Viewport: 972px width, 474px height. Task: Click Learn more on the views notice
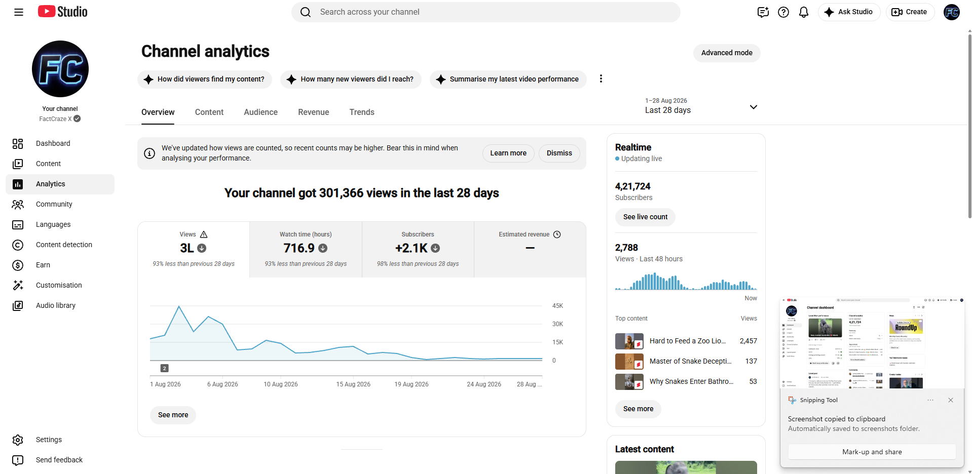point(508,153)
